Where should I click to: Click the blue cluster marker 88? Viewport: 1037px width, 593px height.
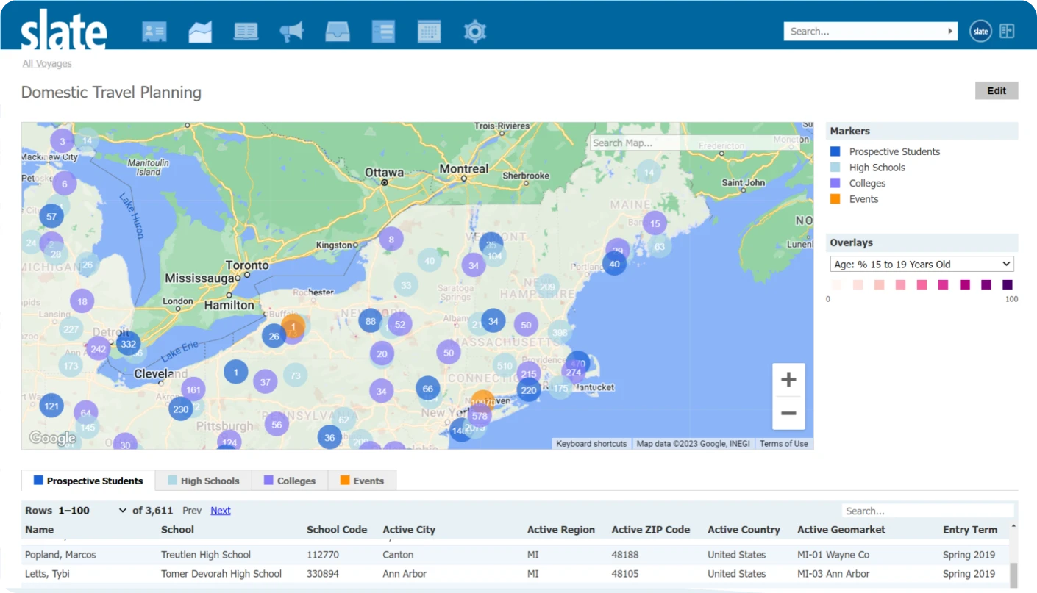[371, 320]
